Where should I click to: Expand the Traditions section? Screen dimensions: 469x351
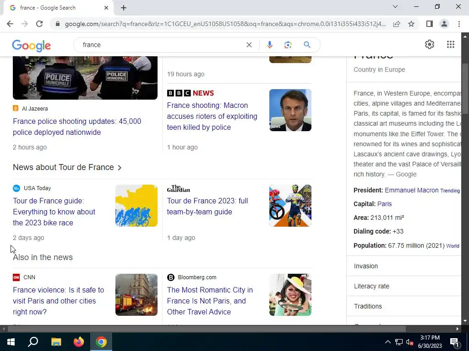(x=404, y=306)
